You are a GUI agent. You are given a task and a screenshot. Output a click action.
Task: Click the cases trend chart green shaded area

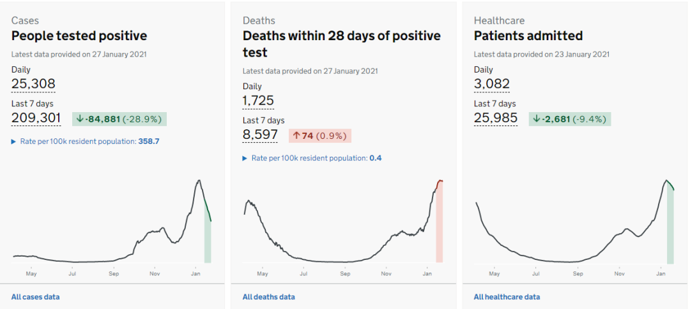tap(208, 242)
